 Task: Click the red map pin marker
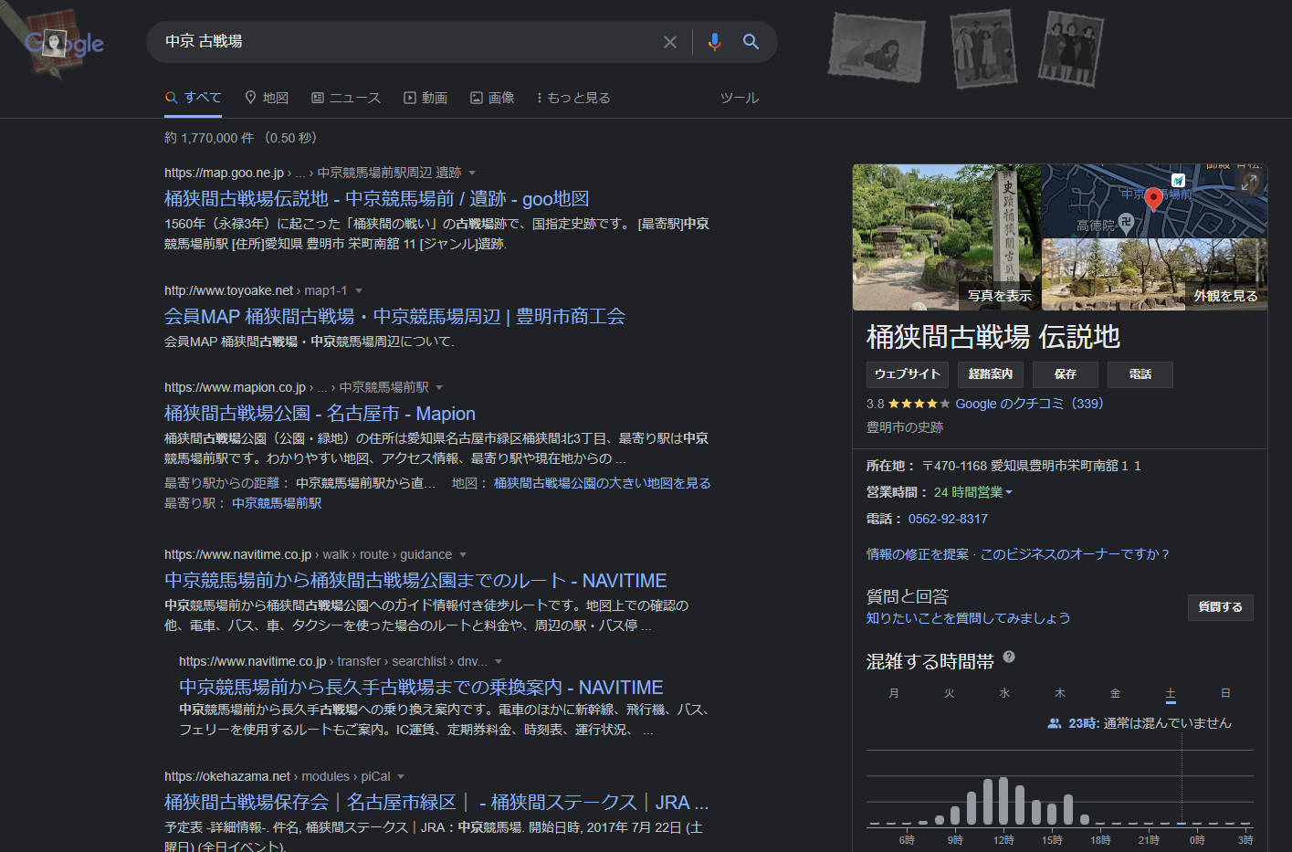click(1153, 198)
